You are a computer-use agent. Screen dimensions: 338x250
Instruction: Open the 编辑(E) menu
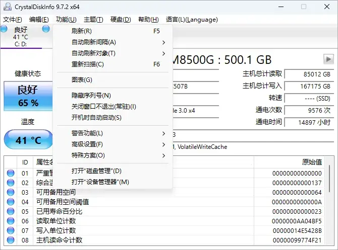(39, 20)
